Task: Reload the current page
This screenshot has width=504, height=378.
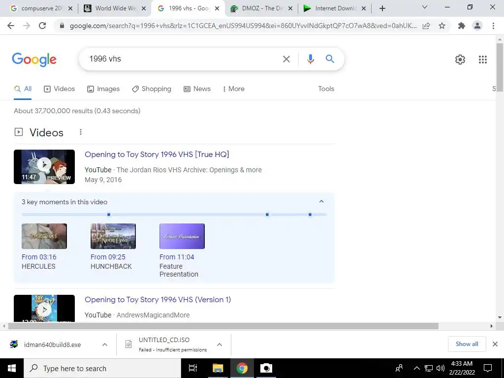Action: [42, 26]
